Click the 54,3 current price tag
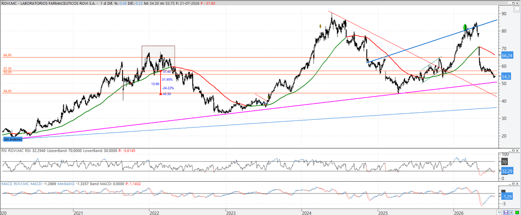521x215 pixels. [506, 76]
